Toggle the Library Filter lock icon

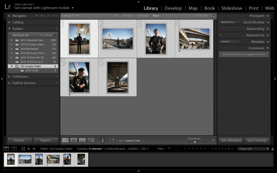(214, 16)
